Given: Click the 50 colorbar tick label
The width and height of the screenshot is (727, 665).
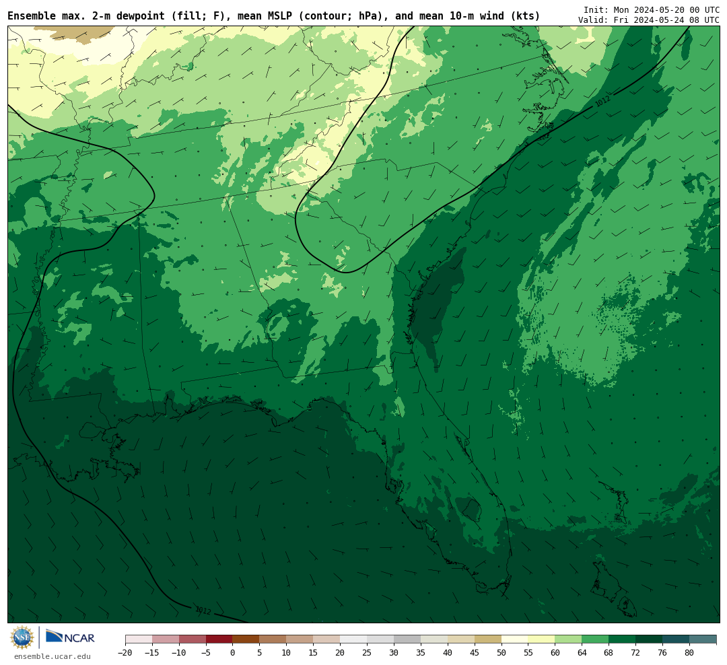Looking at the screenshot, I should [501, 653].
